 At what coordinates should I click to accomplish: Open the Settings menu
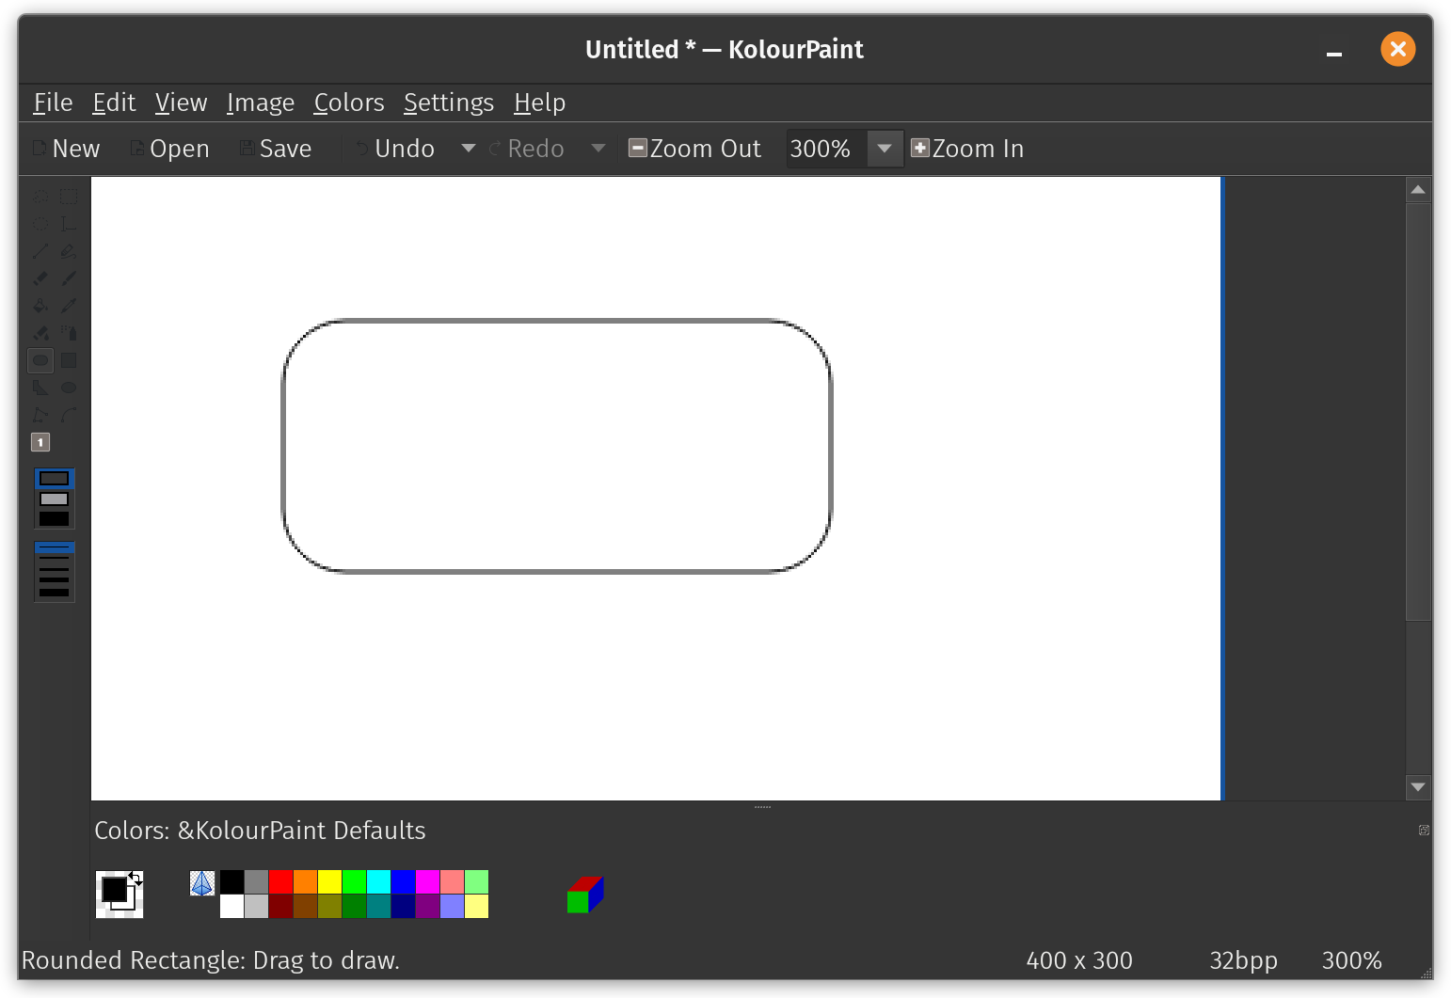pyautogui.click(x=449, y=103)
